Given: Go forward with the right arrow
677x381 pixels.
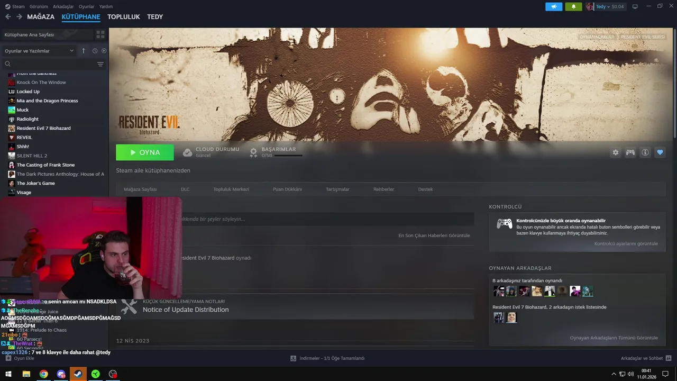Looking at the screenshot, I should point(19,17).
